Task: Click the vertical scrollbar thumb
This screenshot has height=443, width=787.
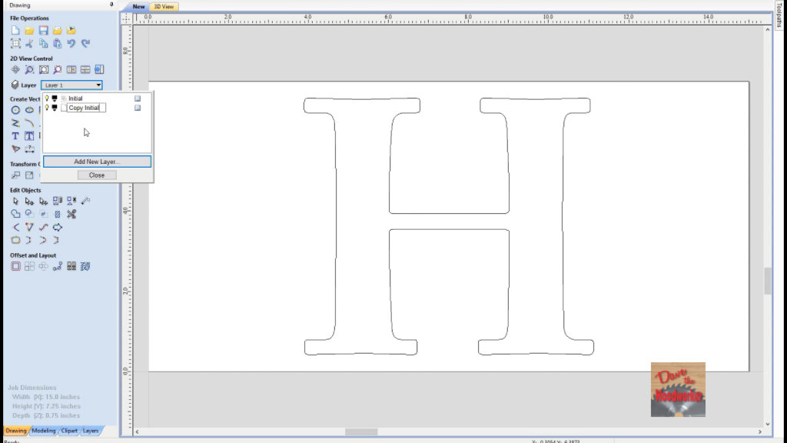Action: coord(768,281)
